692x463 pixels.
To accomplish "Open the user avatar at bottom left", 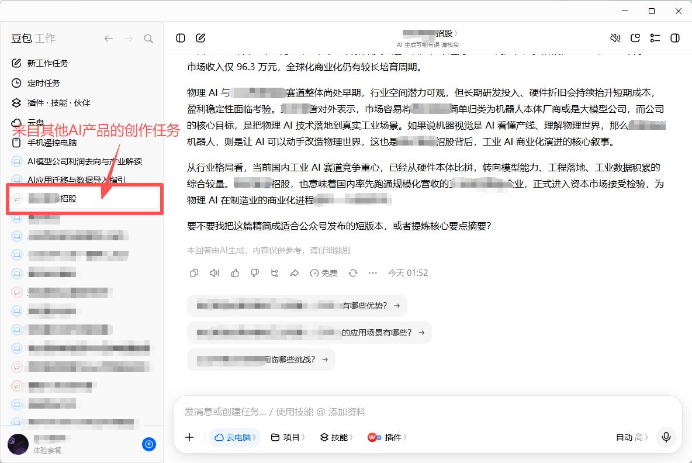I will [18, 444].
